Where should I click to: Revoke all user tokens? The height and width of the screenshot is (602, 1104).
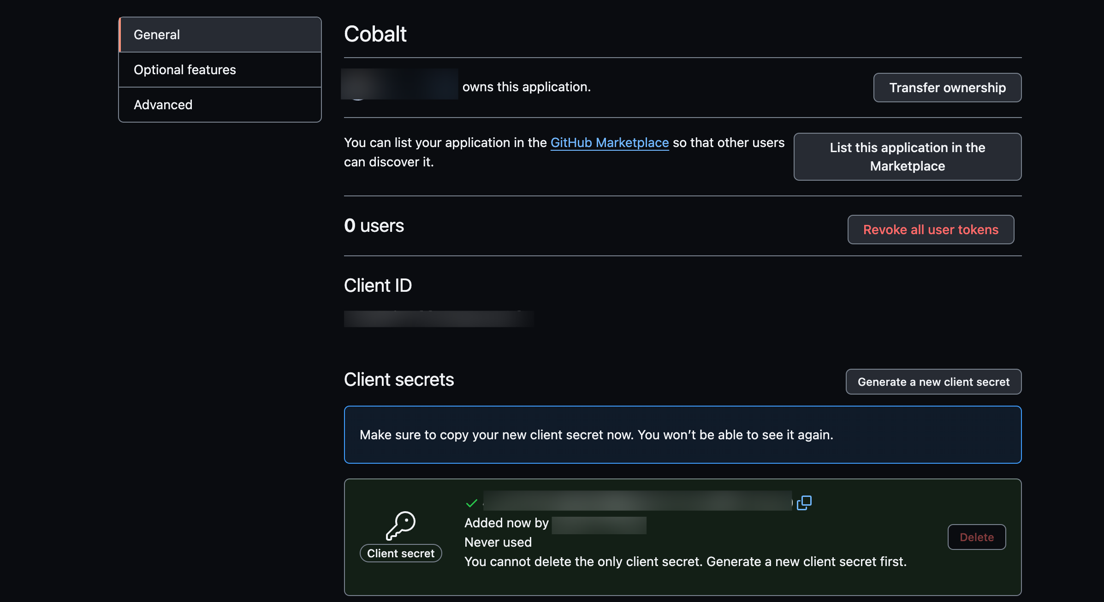pos(930,230)
